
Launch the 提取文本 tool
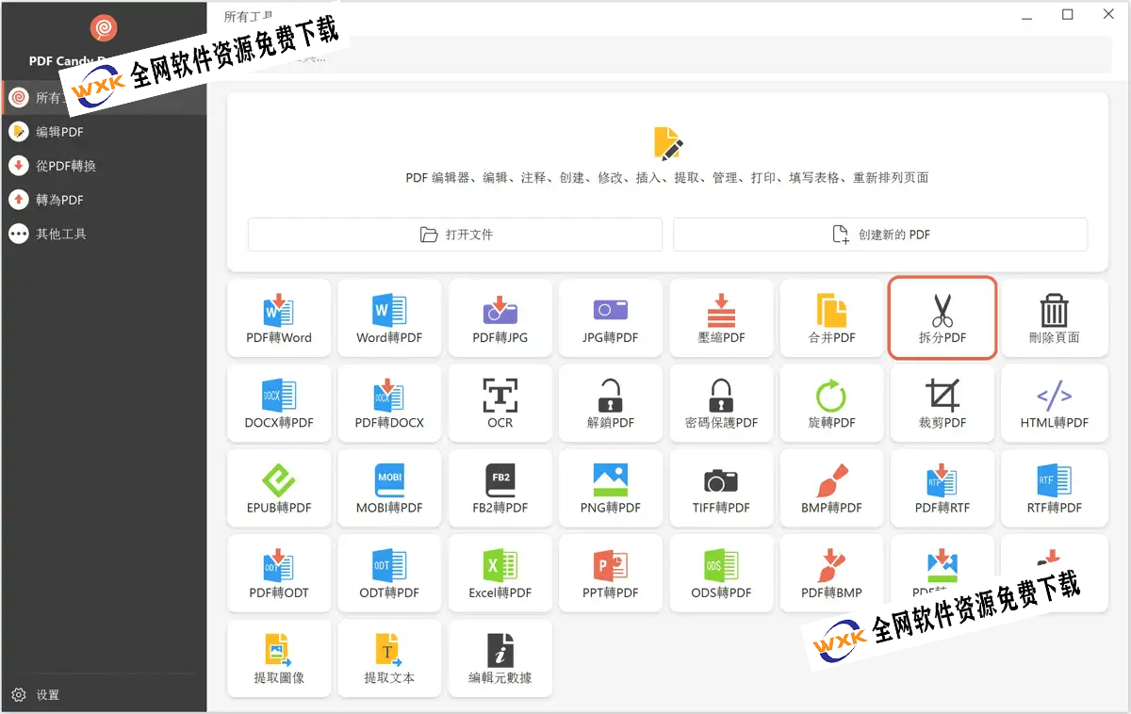click(x=389, y=657)
